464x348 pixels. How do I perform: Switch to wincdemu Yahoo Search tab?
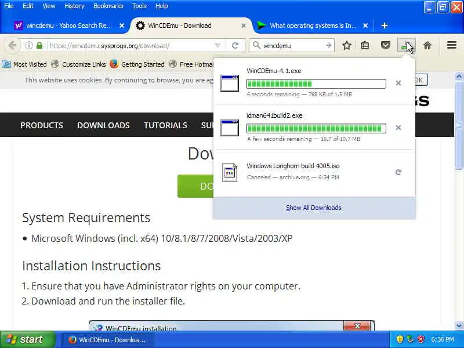(68, 26)
